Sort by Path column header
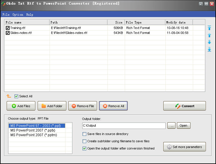Viewport: 216px width, 164px height. pyautogui.click(x=78, y=22)
